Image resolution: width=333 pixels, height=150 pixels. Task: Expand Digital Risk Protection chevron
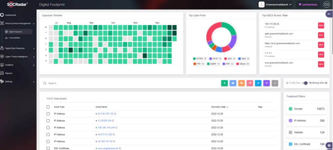(34, 48)
